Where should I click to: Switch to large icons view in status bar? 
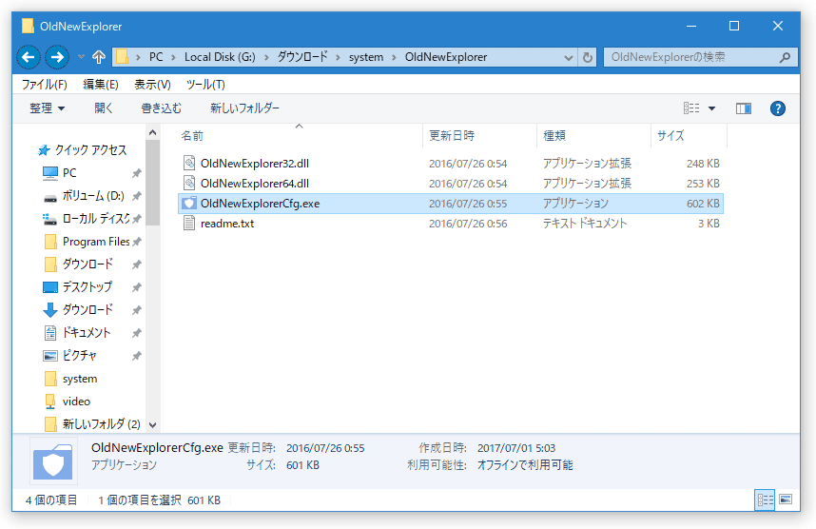[x=786, y=500]
